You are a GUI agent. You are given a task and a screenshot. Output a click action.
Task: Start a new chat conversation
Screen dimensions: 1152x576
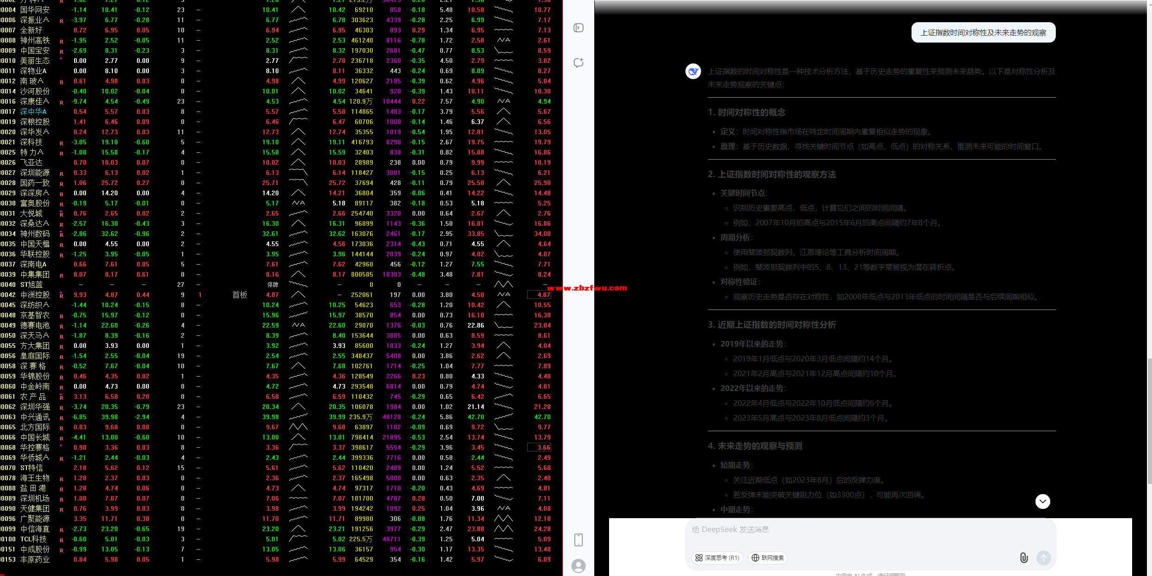point(578,63)
